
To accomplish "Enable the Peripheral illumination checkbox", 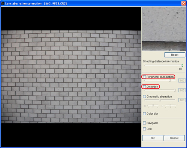I will 144,77.
